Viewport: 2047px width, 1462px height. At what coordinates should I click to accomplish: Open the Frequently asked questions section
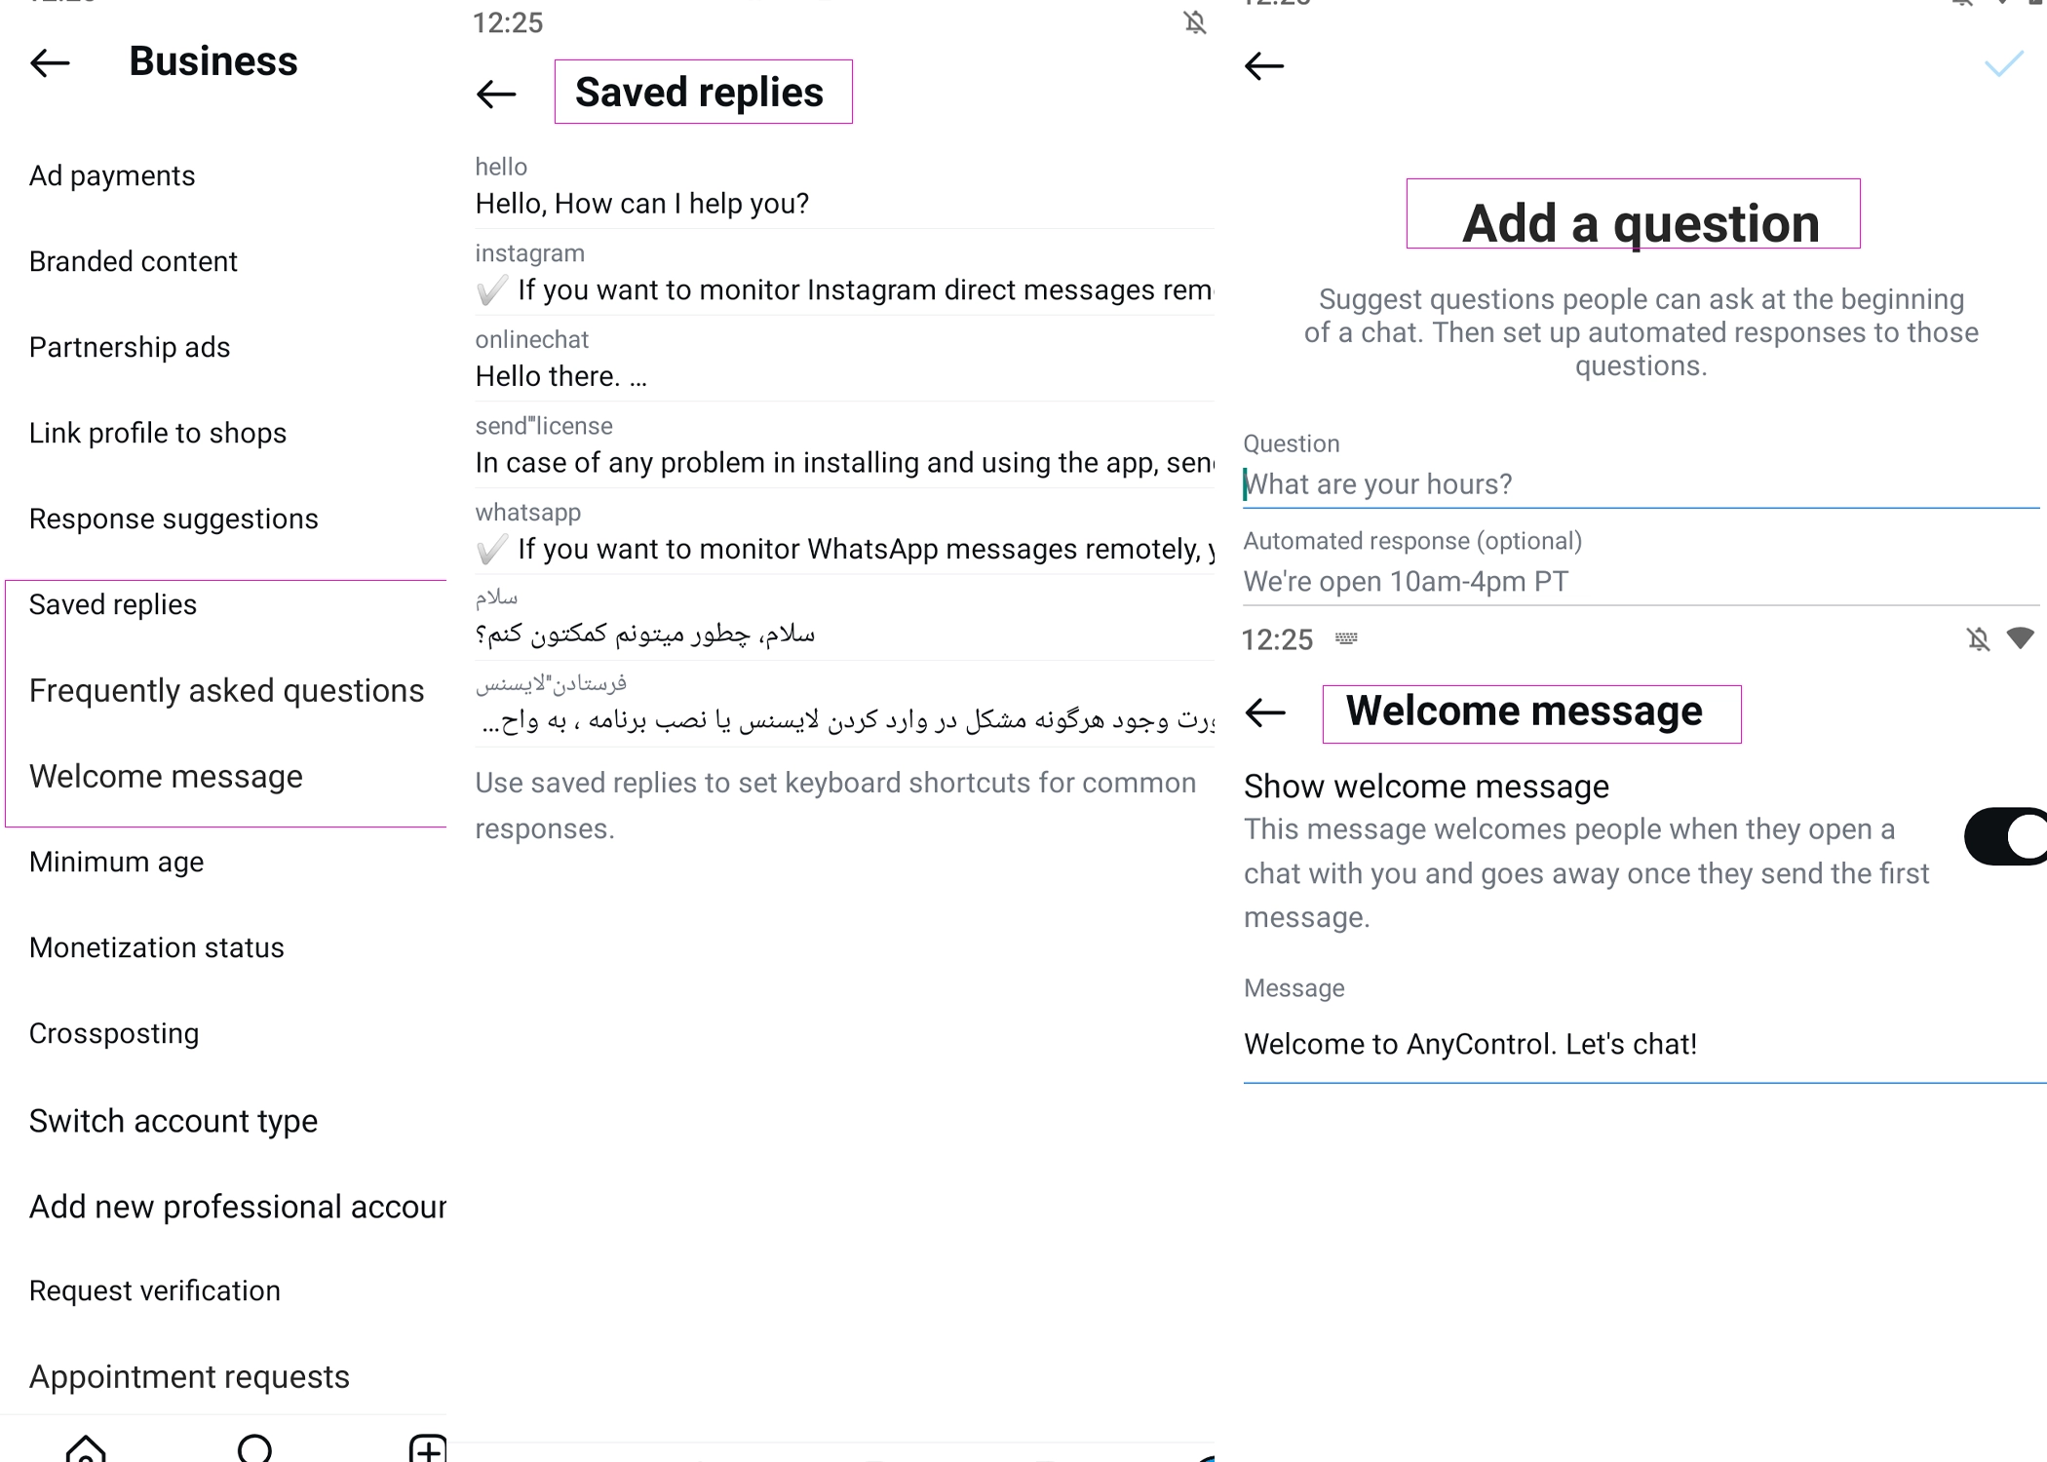(x=228, y=688)
